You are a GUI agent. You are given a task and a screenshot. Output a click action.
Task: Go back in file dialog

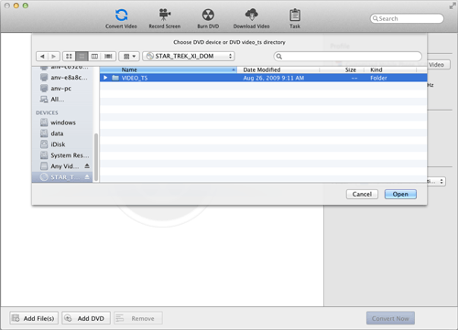pyautogui.click(x=42, y=57)
